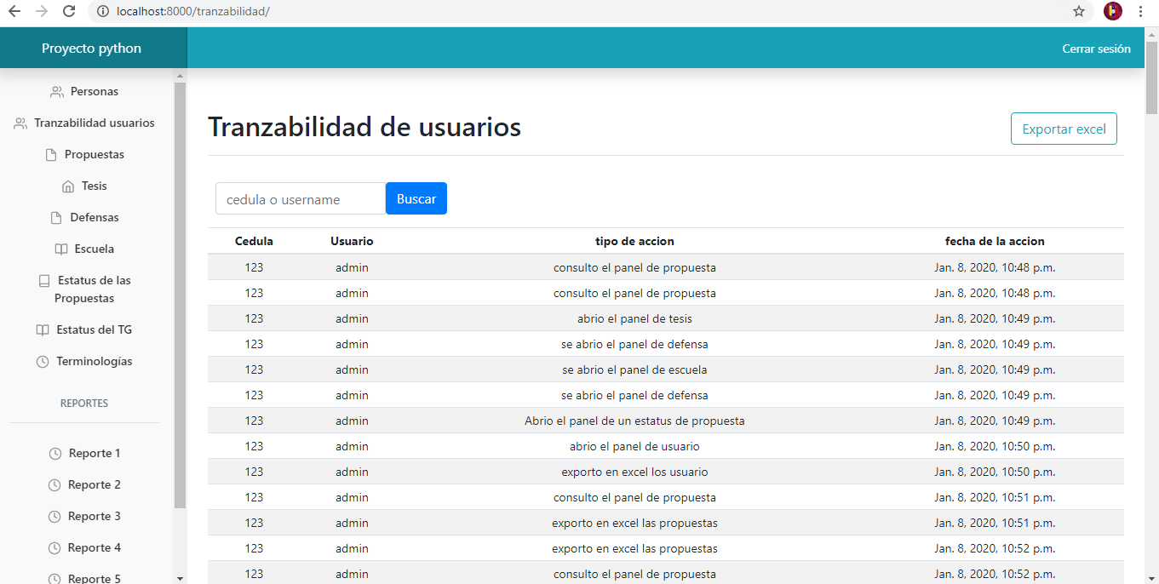Screen dimensions: 1159x584
Task: Click the Personas people icon
Action: click(x=57, y=92)
